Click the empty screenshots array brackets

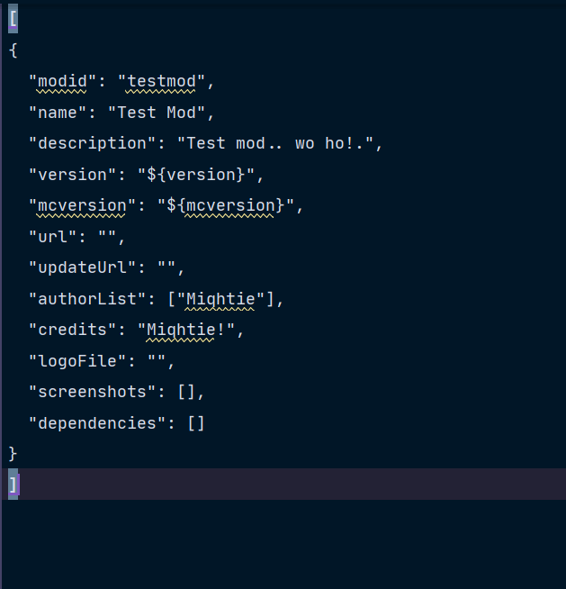(x=186, y=392)
